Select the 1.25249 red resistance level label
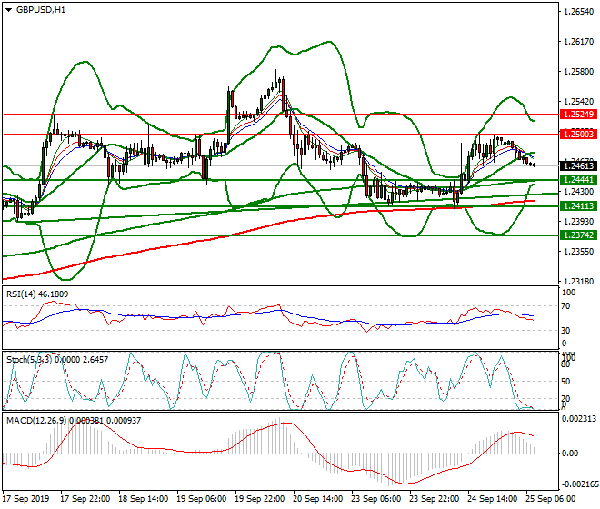This screenshot has height=509, width=600. pos(578,114)
